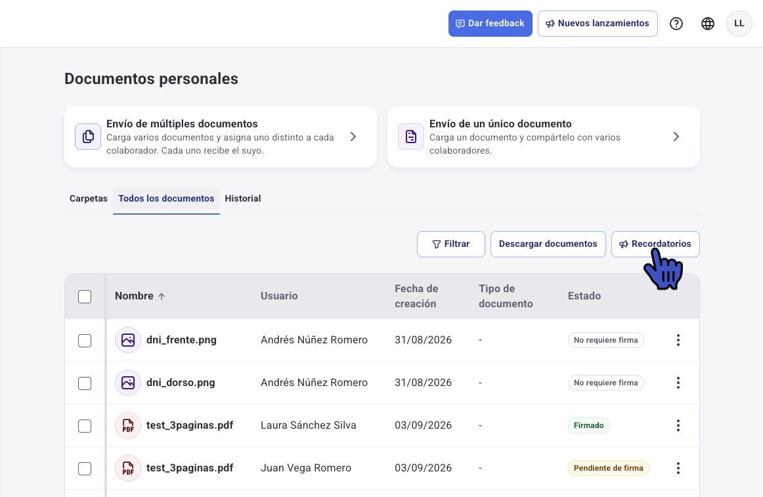The height and width of the screenshot is (497, 763).
Task: Click the image icon of dni_frente.png
Action: click(128, 340)
